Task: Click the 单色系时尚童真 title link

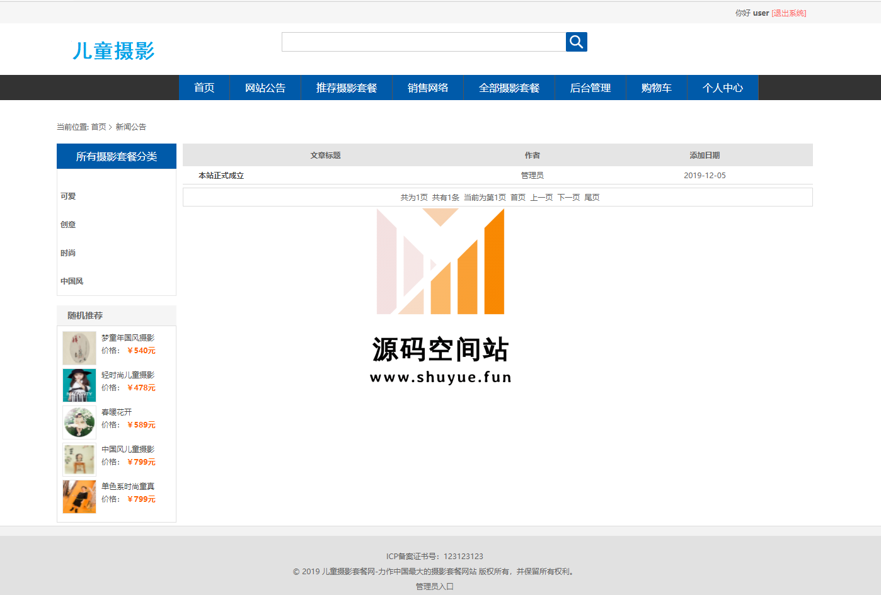Action: pyautogui.click(x=128, y=487)
